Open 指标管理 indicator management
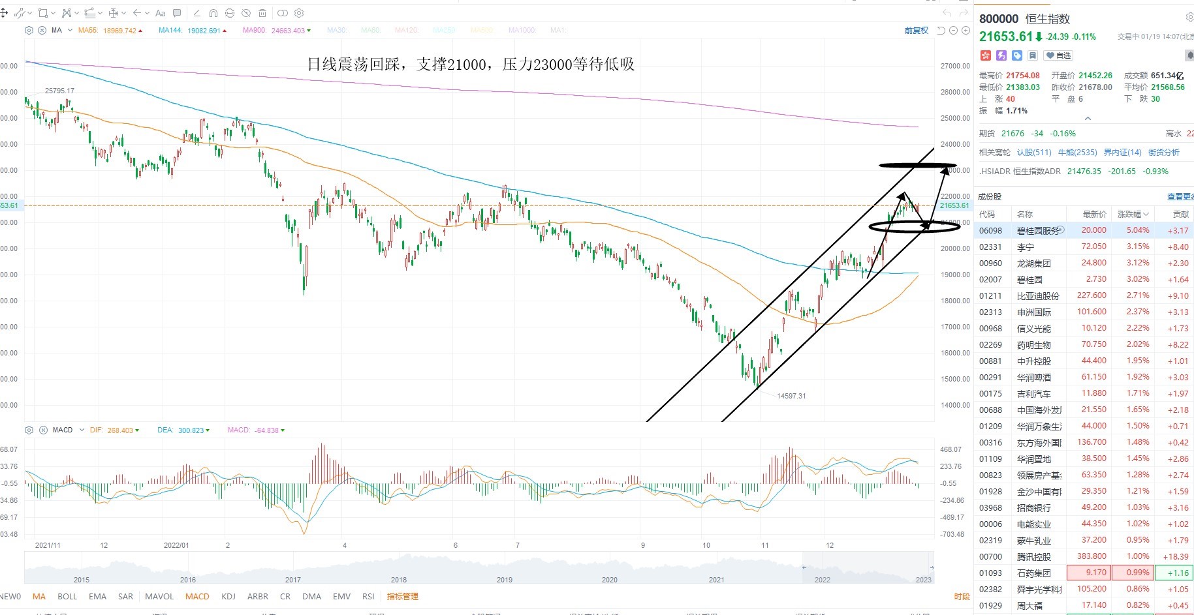 (x=403, y=597)
